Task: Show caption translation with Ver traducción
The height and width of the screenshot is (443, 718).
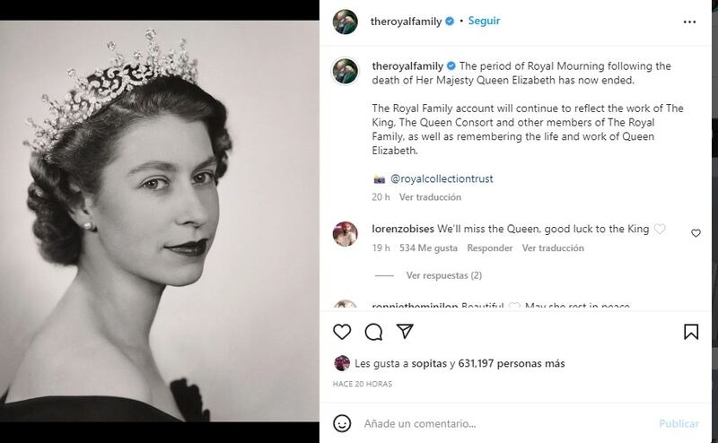Action: tap(430, 197)
